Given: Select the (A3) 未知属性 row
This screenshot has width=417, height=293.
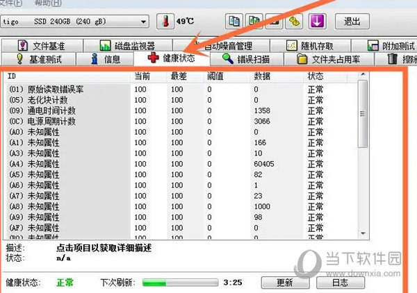Looking at the screenshot, I should pyautogui.click(x=181, y=153).
